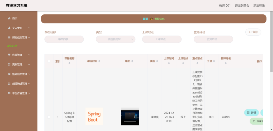Click the green 查看 button in row 1
Image resolution: width=273 pixels, height=131 pixels.
(256, 121)
